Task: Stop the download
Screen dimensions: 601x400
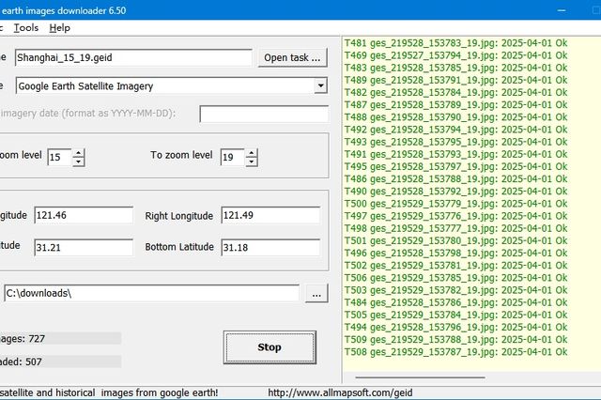Action: [270, 347]
